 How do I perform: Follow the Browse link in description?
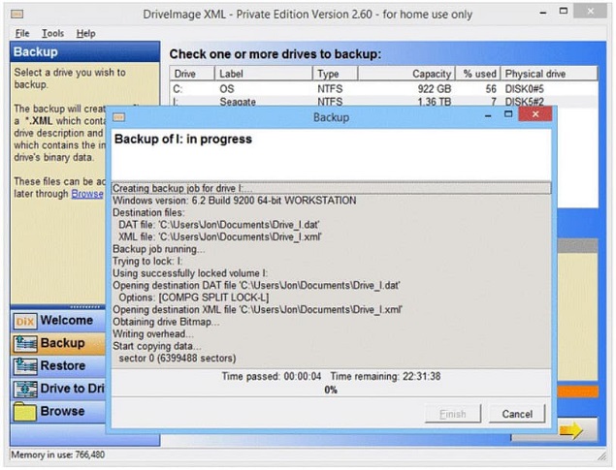point(86,194)
